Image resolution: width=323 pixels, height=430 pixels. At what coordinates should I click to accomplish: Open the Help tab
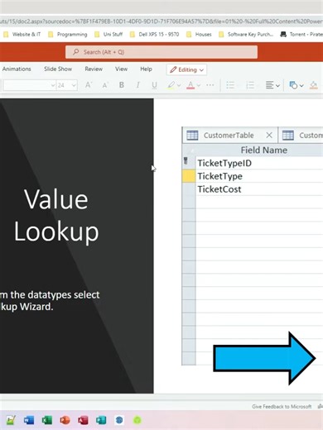pos(146,69)
